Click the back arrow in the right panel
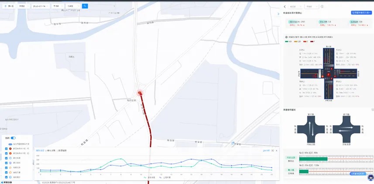This screenshot has width=374, height=184. click(x=285, y=7)
